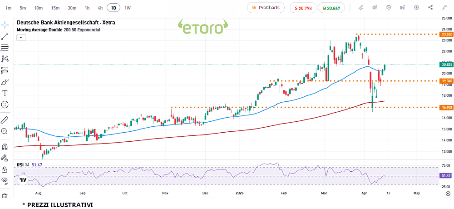Toggle lock all drawings
This screenshot has height=209, width=454.
5,169
